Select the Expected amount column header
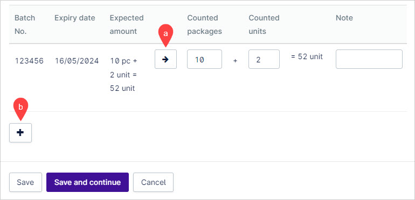The width and height of the screenshot is (415, 200). [127, 25]
